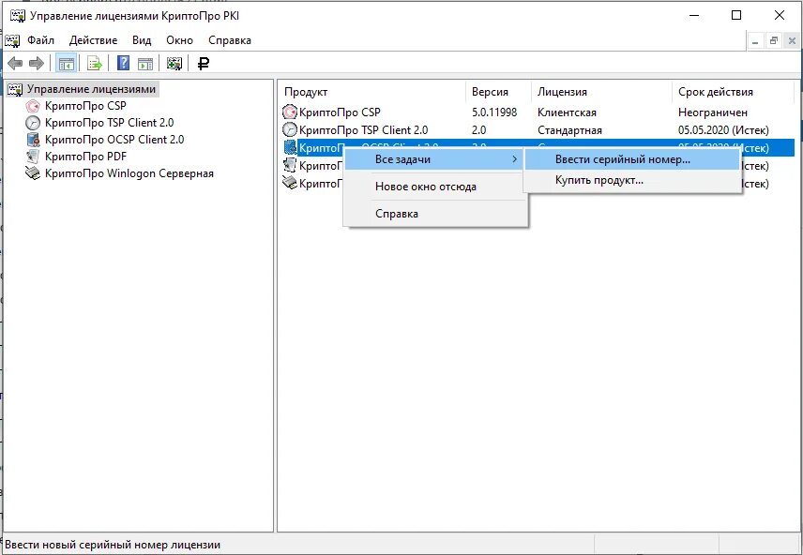803x555 pixels.
Task: Click Стандартная license cell
Action: pyautogui.click(x=569, y=130)
